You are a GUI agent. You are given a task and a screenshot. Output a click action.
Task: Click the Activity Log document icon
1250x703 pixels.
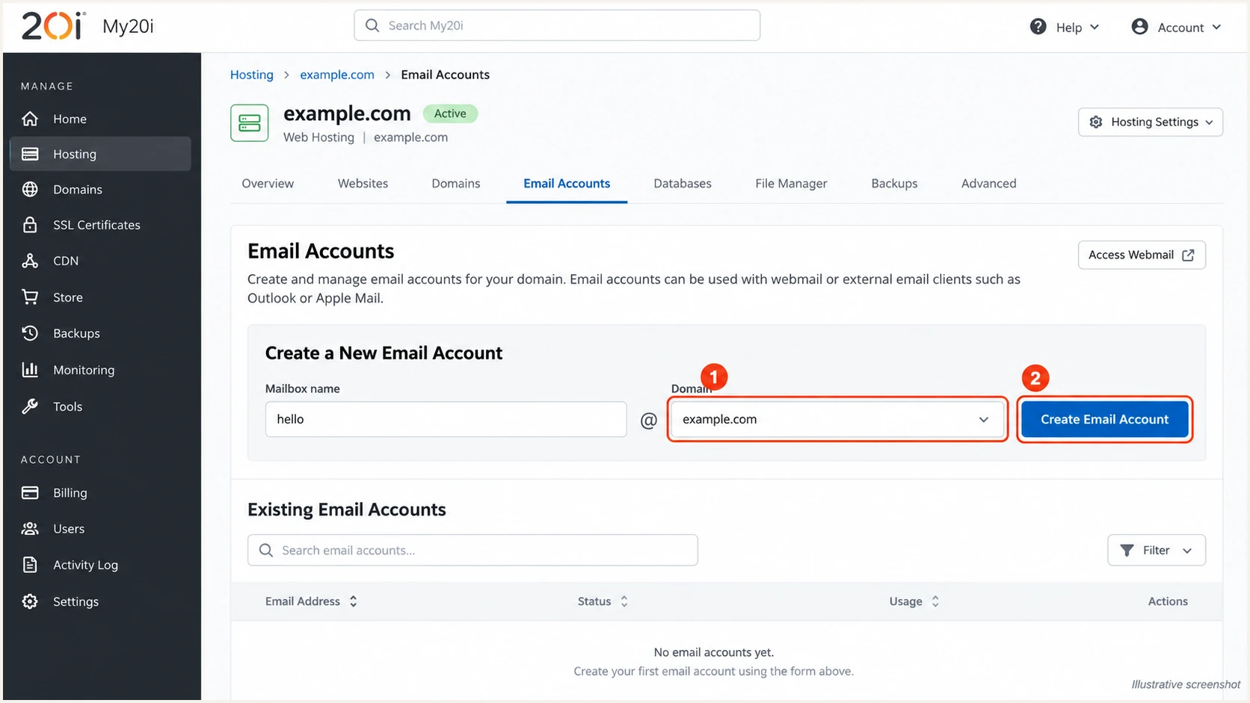(30, 565)
